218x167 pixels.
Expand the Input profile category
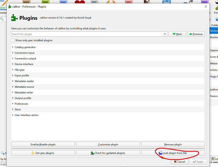(x=13, y=76)
